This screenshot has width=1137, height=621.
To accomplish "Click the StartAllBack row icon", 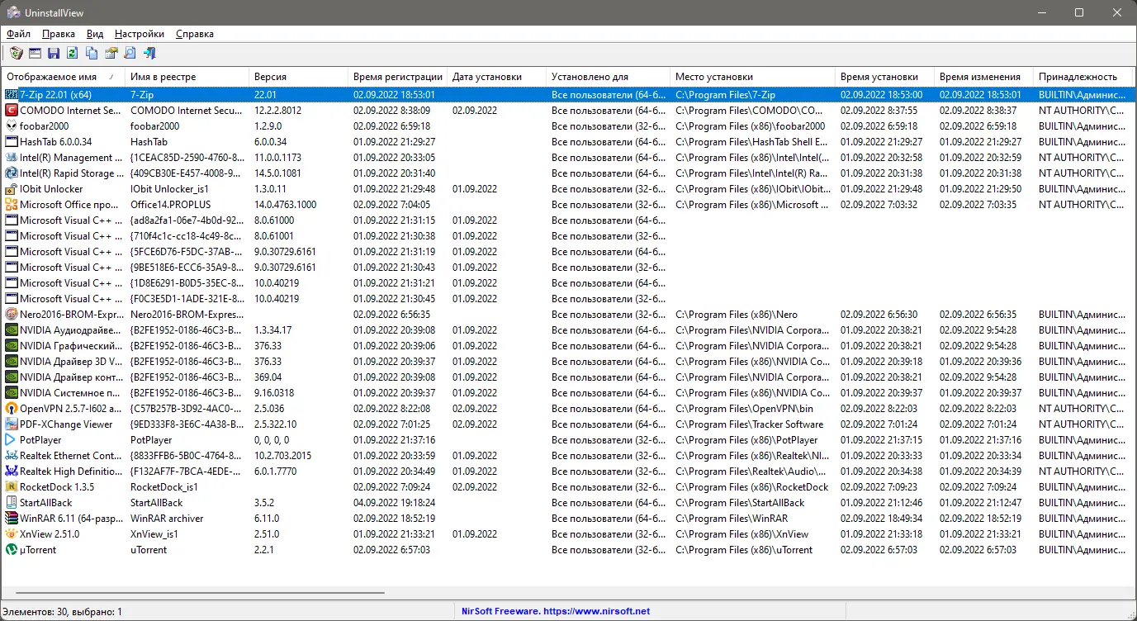I will [12, 503].
